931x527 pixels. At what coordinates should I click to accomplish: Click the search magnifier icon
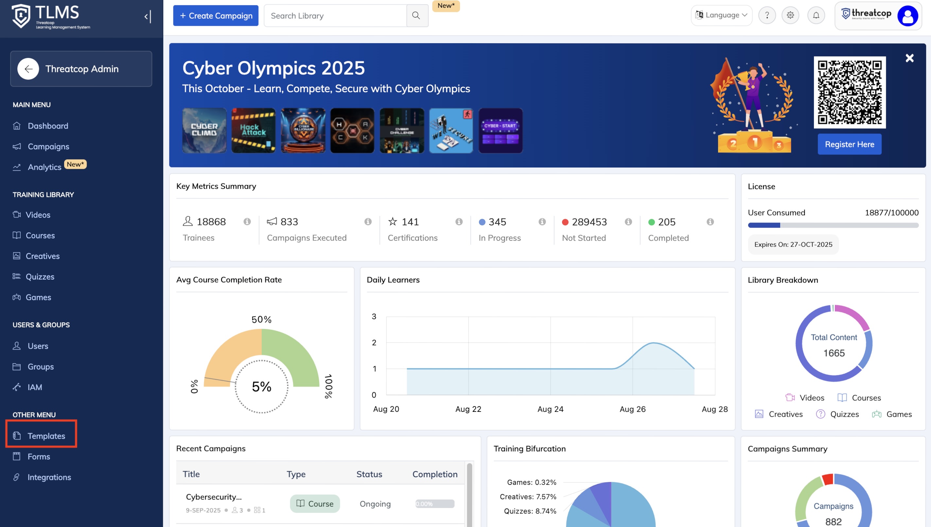[416, 16]
